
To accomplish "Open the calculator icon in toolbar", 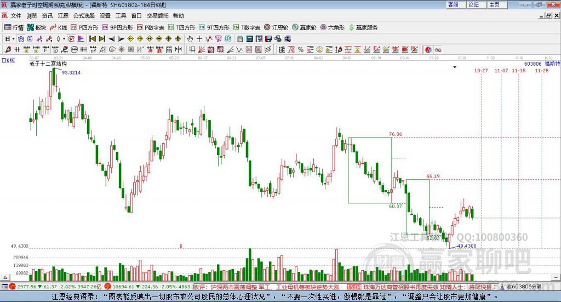I will pyautogui.click(x=250, y=39).
